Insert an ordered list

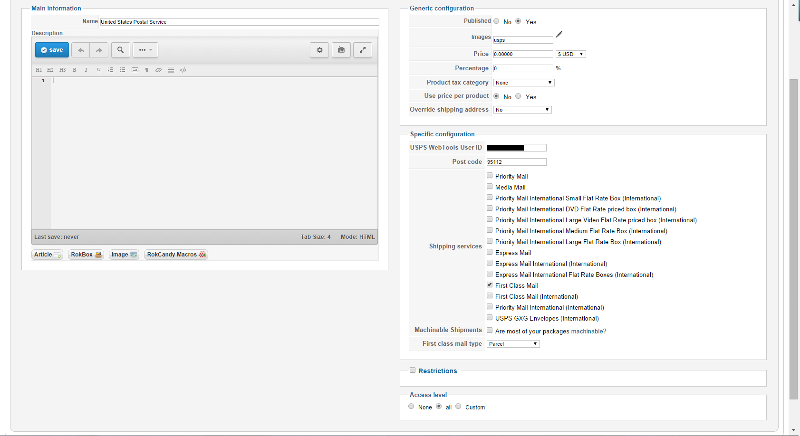110,70
